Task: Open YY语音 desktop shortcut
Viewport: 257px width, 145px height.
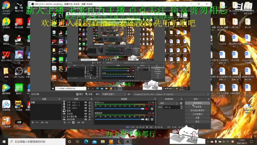Action: tap(19, 105)
